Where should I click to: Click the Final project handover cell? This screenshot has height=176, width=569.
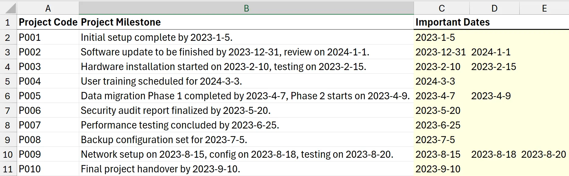pos(246,169)
